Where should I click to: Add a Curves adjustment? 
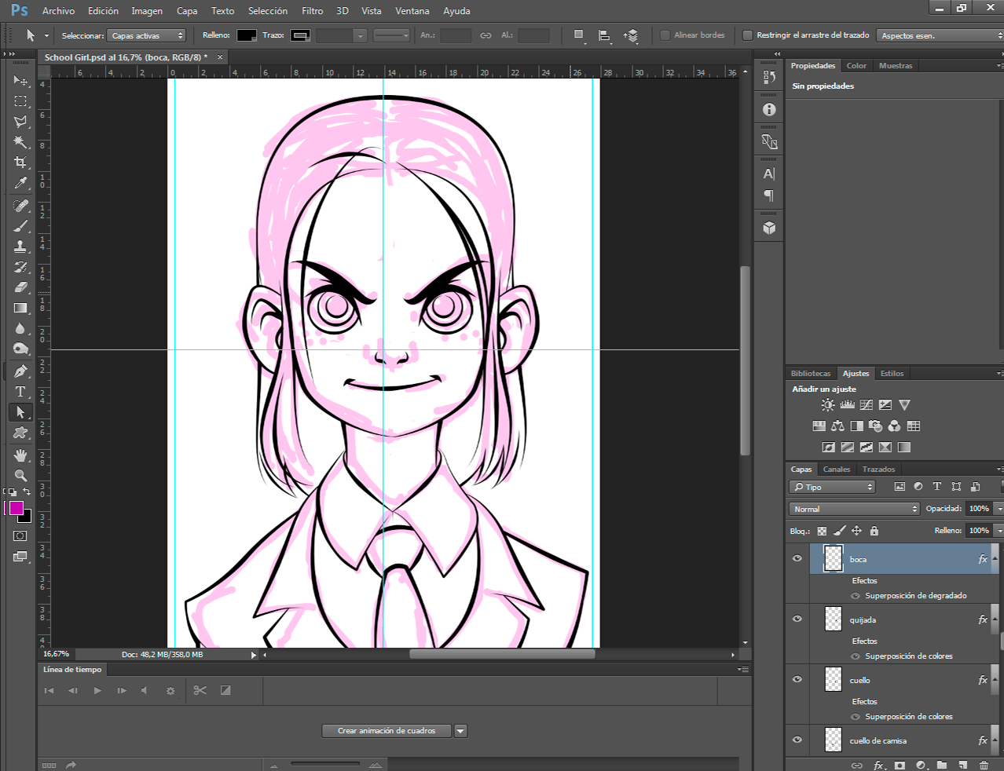point(867,405)
